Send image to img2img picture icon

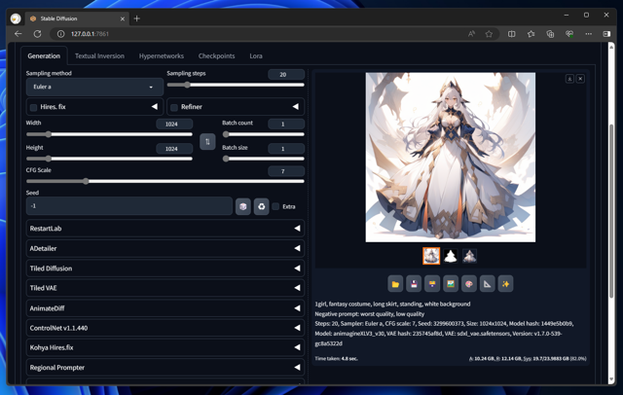pyautogui.click(x=451, y=284)
